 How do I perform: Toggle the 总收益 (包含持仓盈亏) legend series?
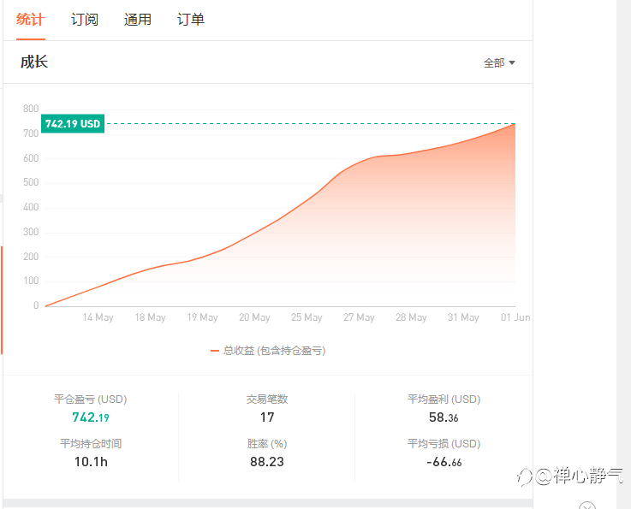tap(268, 351)
